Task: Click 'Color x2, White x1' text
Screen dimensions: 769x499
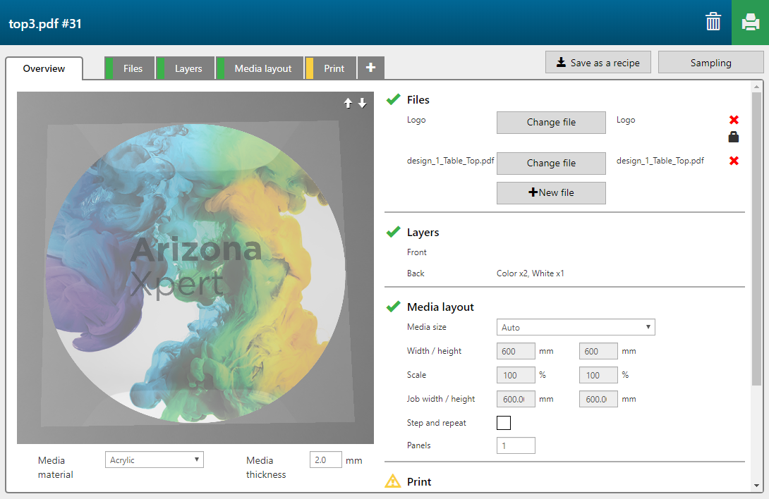Action: 530,273
